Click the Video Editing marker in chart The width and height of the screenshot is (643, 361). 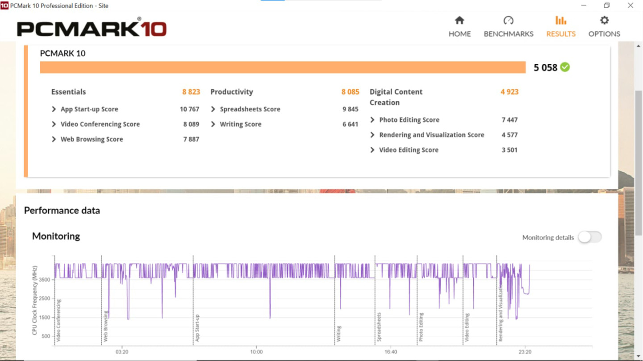coord(467,328)
